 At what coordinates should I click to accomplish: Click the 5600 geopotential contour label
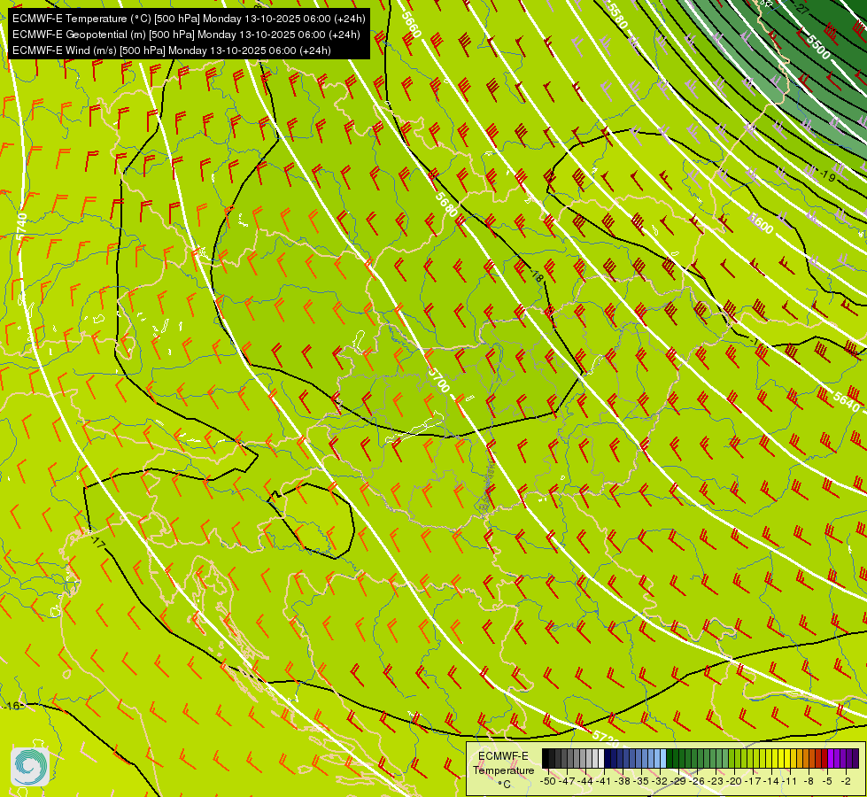click(762, 223)
